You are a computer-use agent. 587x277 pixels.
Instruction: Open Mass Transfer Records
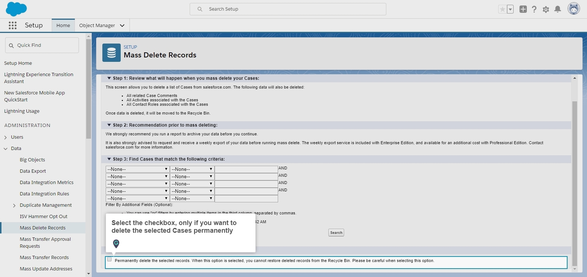point(44,257)
